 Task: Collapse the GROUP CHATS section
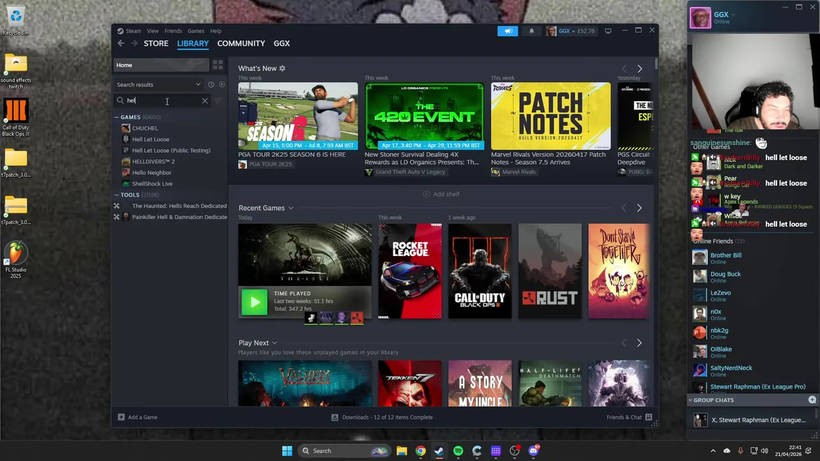pos(691,400)
